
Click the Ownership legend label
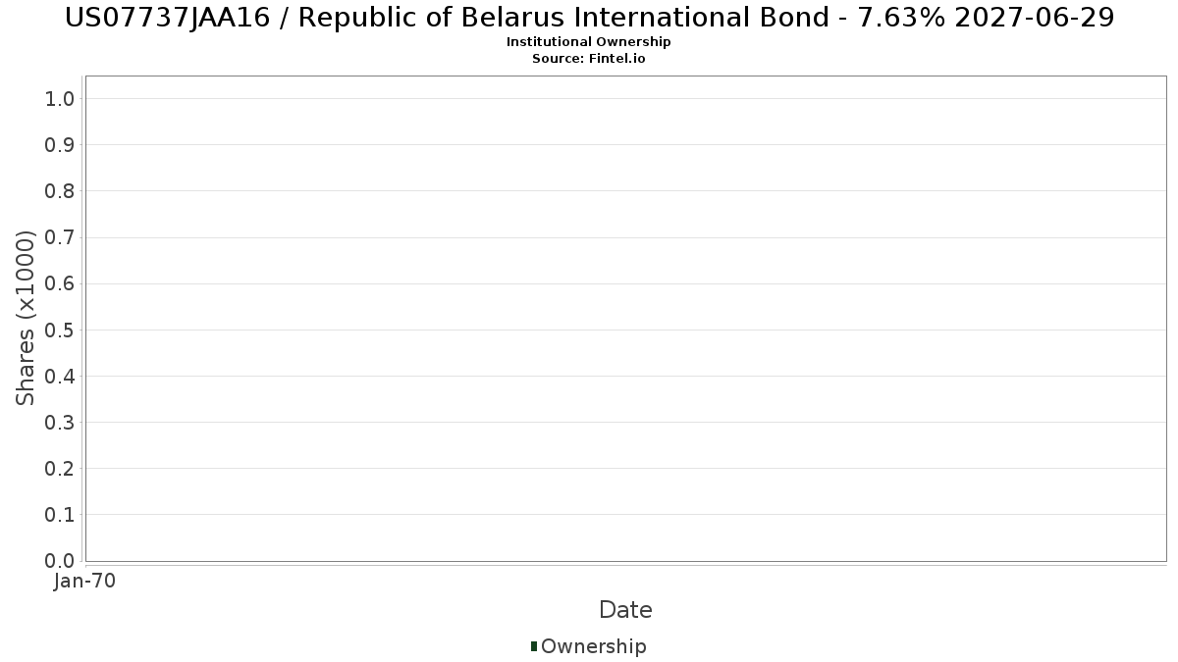(593, 646)
